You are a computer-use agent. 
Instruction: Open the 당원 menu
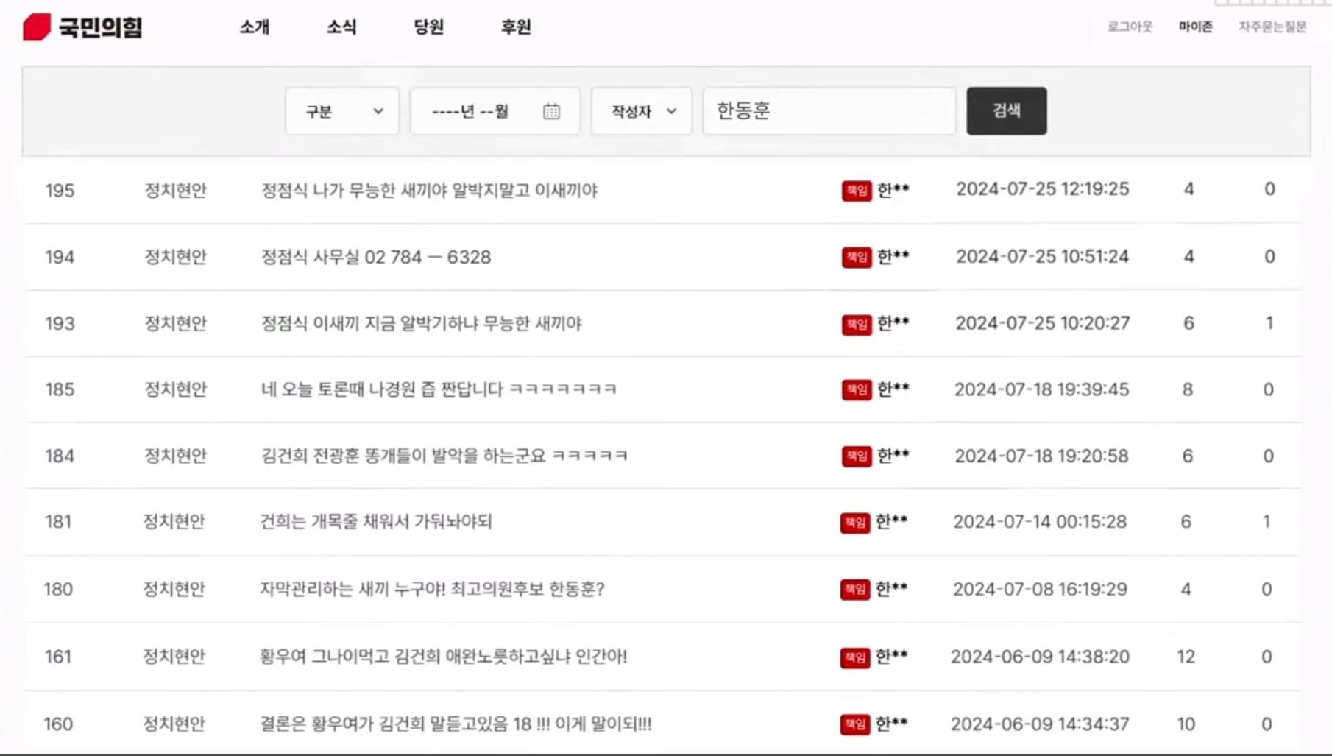tap(428, 27)
